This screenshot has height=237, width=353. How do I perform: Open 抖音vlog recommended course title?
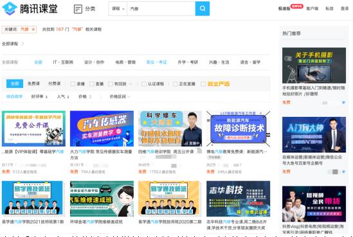(x=313, y=229)
